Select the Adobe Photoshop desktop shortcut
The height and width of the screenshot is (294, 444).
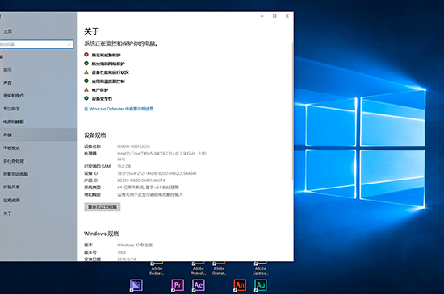coord(199,268)
